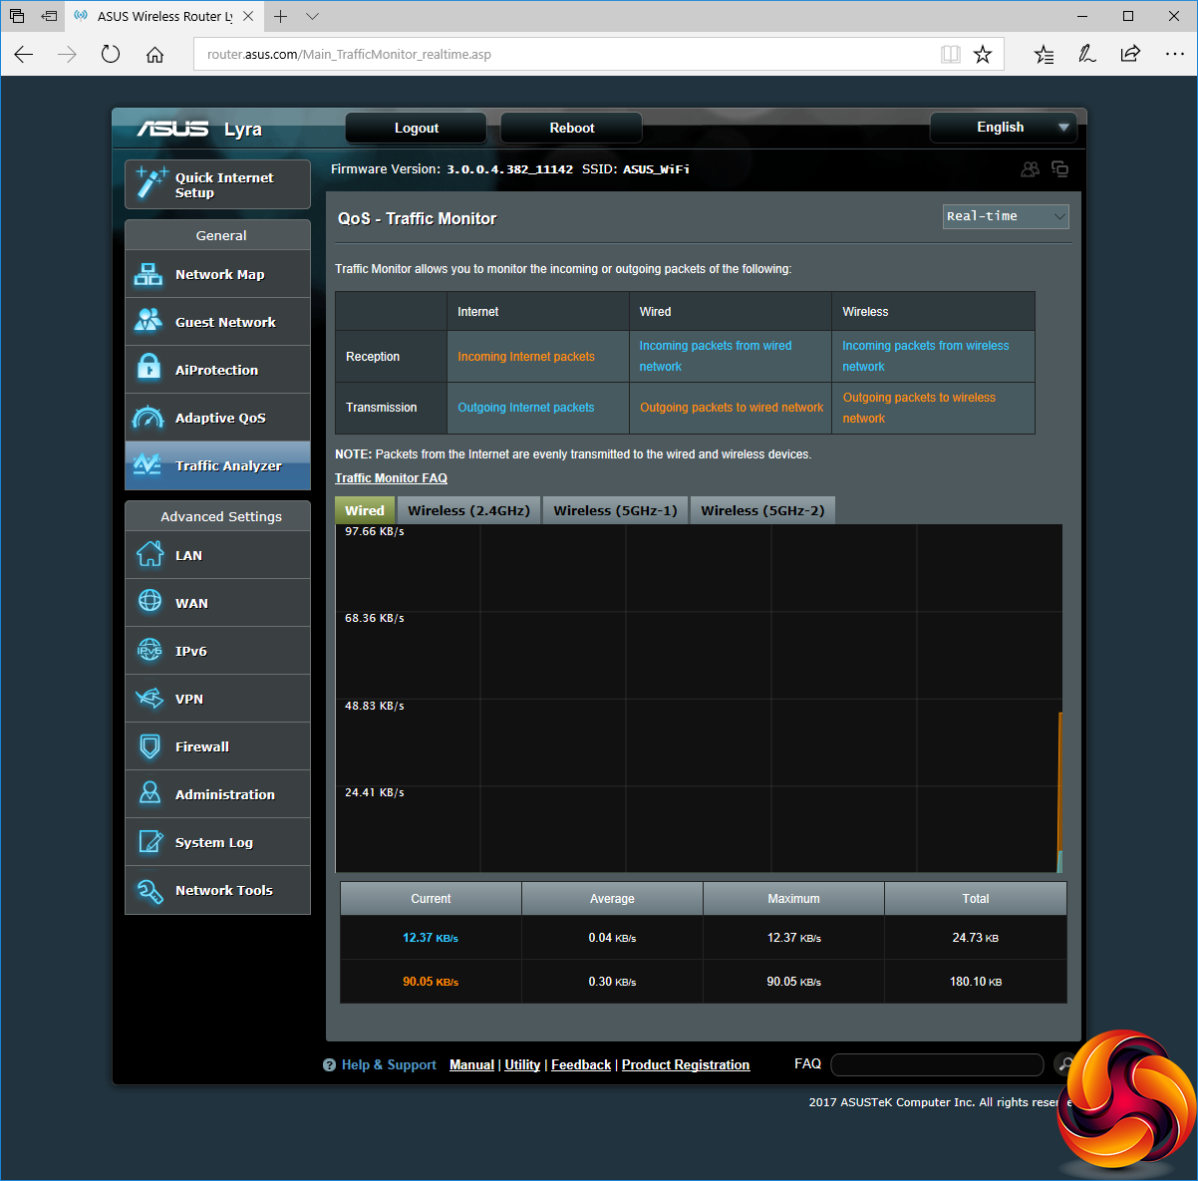
Task: Click the Firewall shield icon
Action: tap(150, 746)
